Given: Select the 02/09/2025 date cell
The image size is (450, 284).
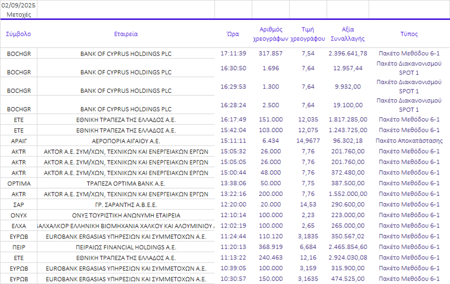Looking at the screenshot, I should click(18, 6).
